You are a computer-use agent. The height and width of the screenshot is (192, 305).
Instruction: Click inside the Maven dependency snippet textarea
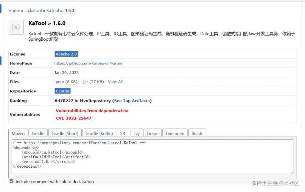click(152, 157)
